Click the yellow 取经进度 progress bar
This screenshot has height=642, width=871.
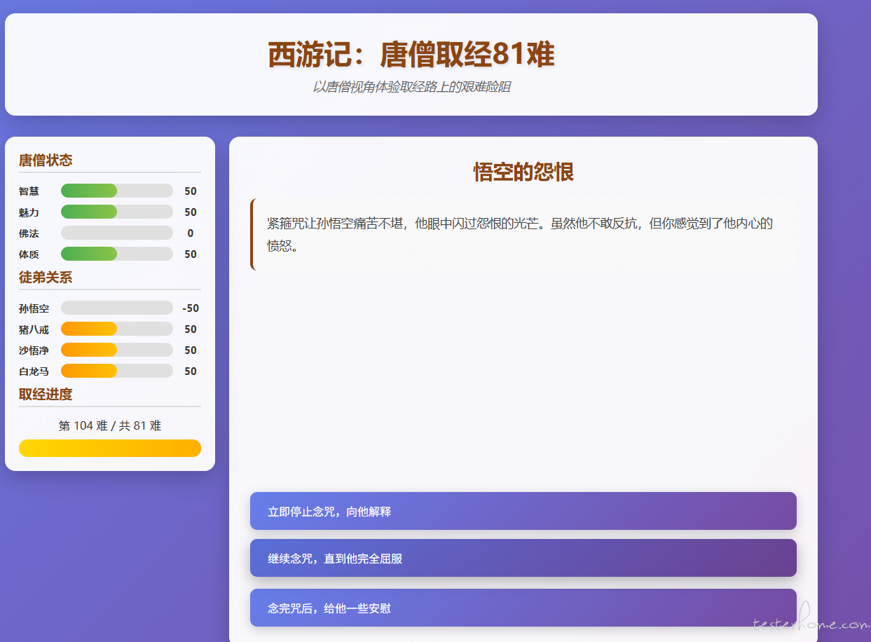(110, 448)
